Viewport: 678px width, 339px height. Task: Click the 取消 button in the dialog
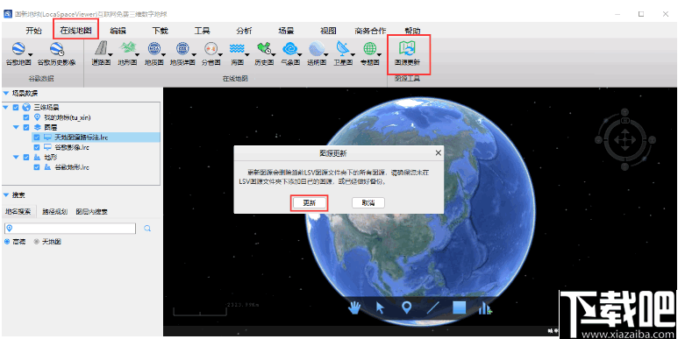[368, 203]
